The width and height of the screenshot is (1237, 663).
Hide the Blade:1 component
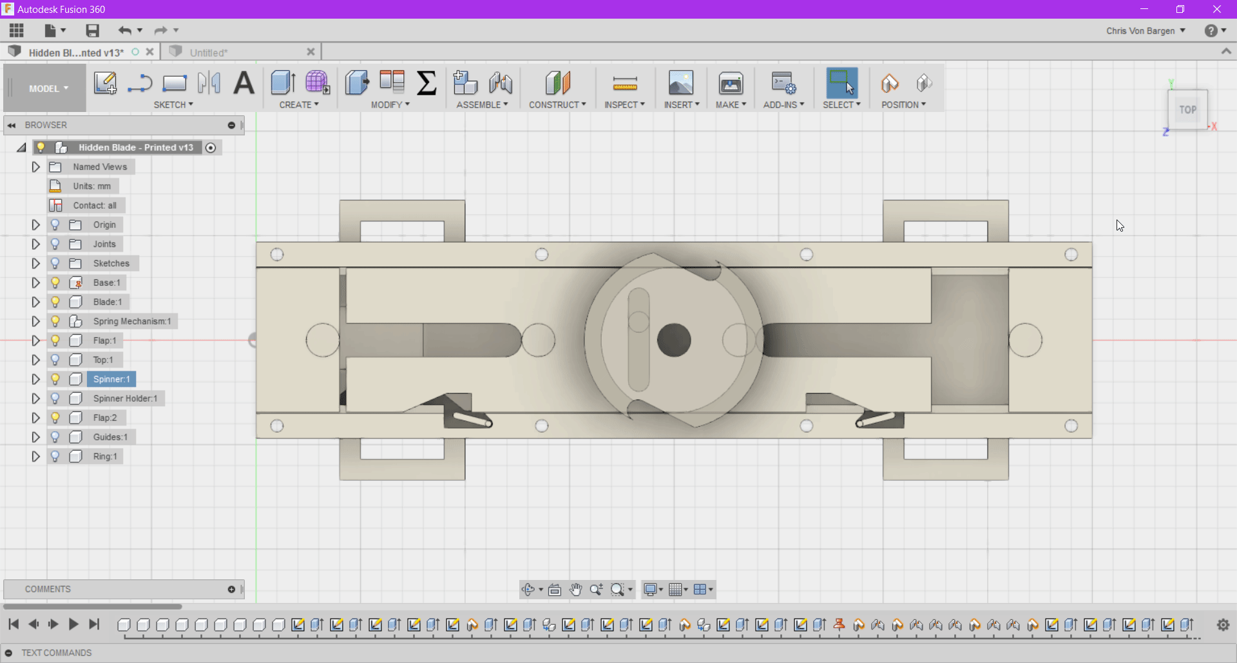pos(55,302)
